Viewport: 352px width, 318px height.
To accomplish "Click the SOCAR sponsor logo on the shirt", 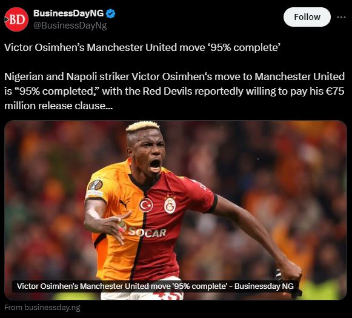I will pos(147,232).
